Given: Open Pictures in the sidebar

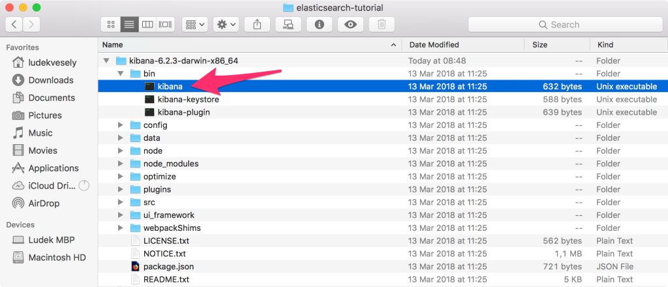Looking at the screenshot, I should click(x=45, y=115).
